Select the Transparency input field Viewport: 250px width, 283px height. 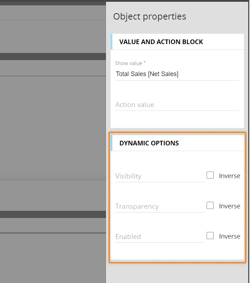pos(160,206)
